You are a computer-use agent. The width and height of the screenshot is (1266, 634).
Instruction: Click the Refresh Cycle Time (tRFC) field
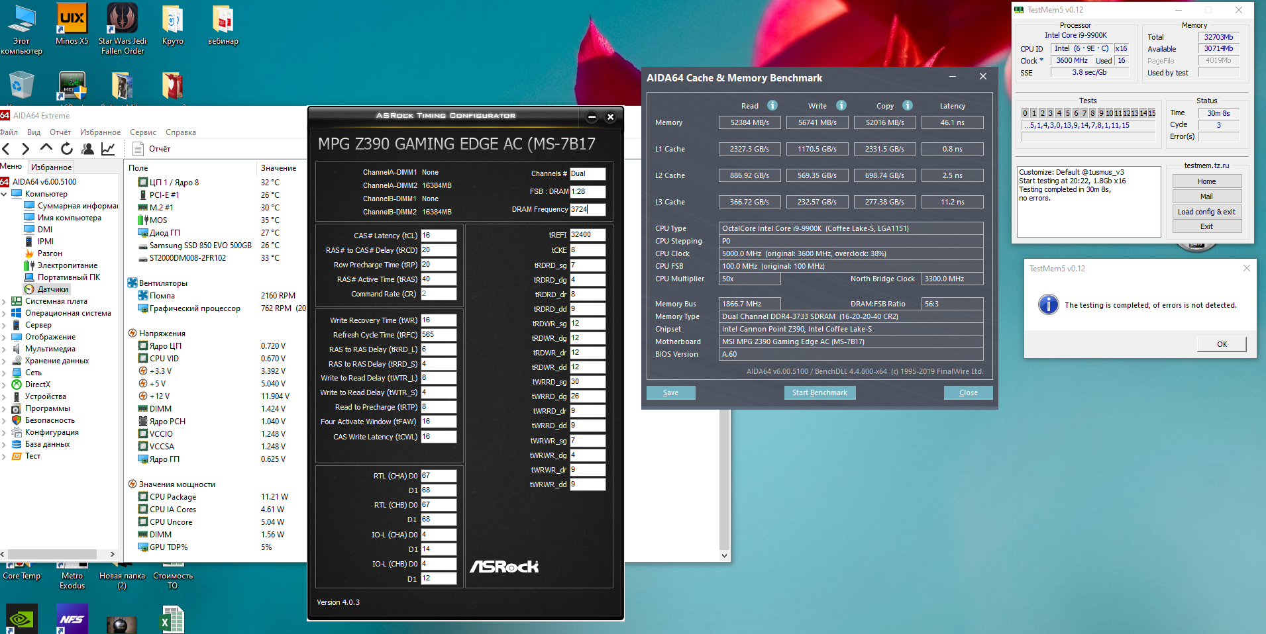(439, 335)
